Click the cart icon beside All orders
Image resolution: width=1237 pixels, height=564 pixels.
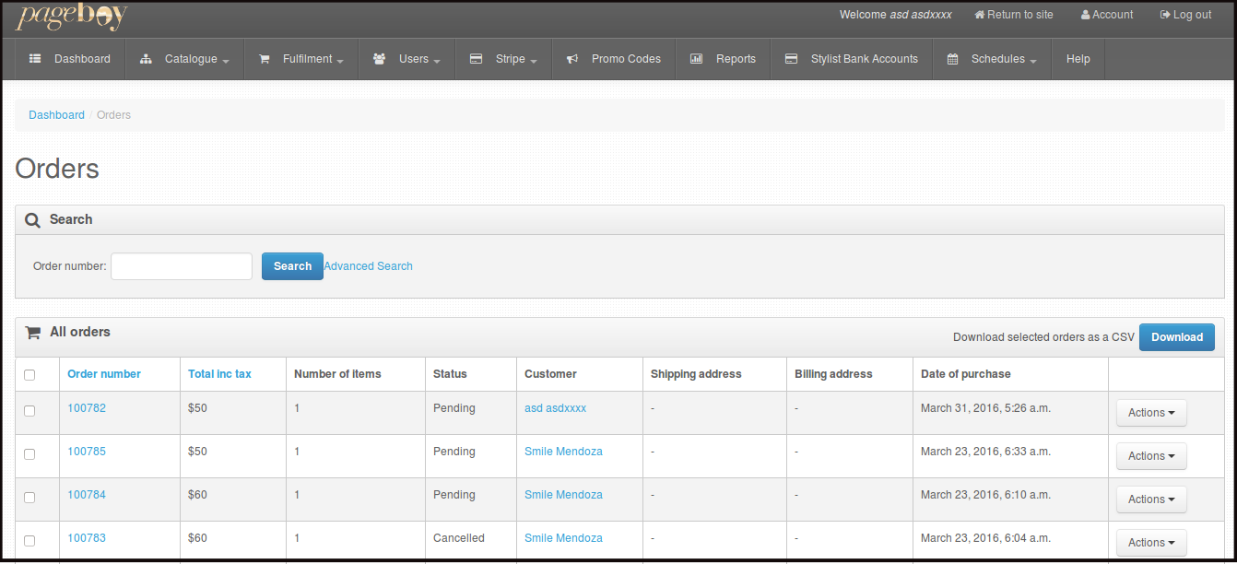(32, 333)
